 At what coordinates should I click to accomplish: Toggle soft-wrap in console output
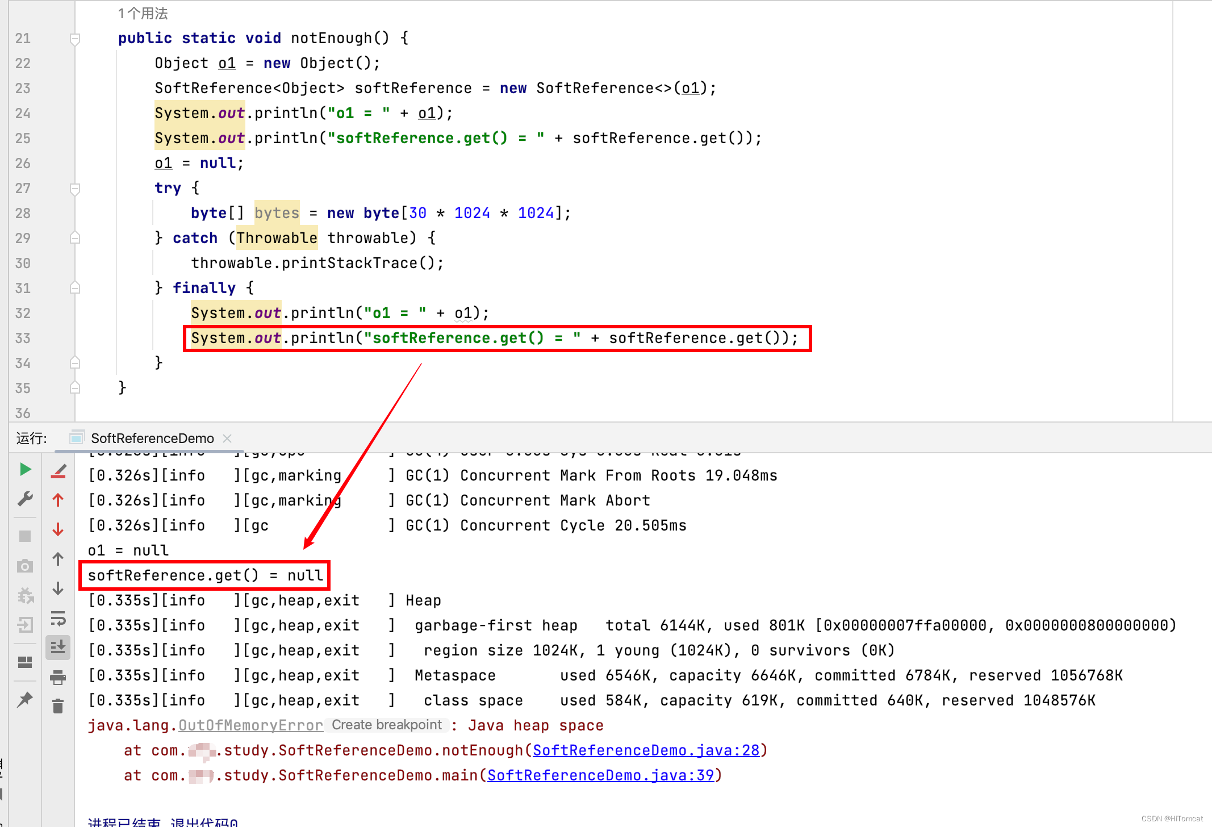pyautogui.click(x=58, y=618)
